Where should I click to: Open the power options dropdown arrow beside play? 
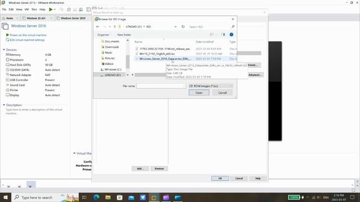pyautogui.click(x=55, y=10)
